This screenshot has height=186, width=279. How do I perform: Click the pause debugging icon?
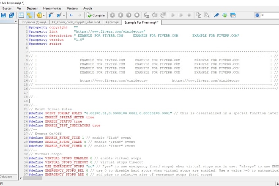click(x=129, y=15)
